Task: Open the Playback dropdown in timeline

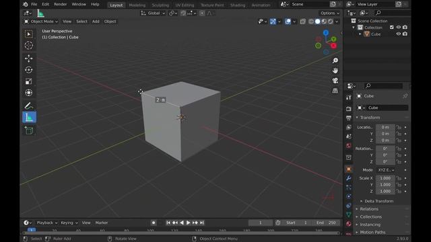Action: click(x=46, y=223)
